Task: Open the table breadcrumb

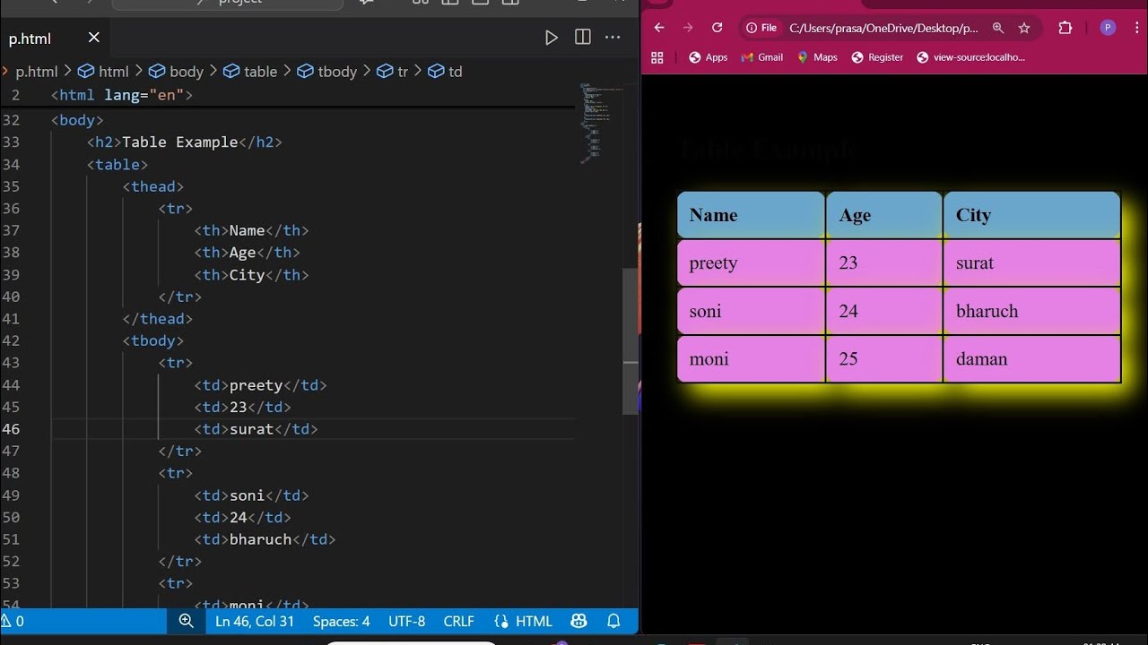Action: tap(250, 72)
